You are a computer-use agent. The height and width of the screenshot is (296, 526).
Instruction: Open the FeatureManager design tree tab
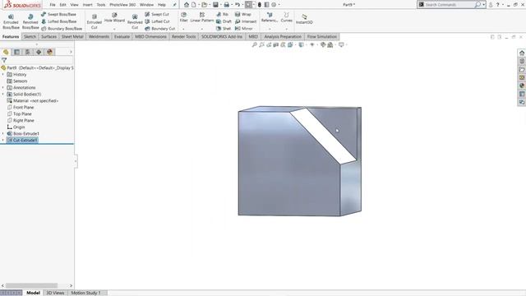(6, 52)
